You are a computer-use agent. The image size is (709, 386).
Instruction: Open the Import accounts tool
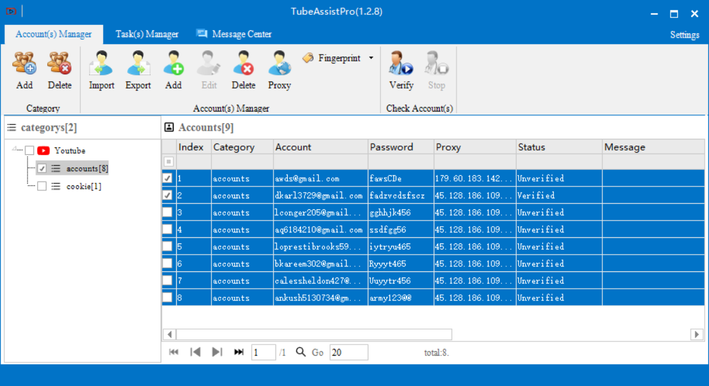pos(101,63)
